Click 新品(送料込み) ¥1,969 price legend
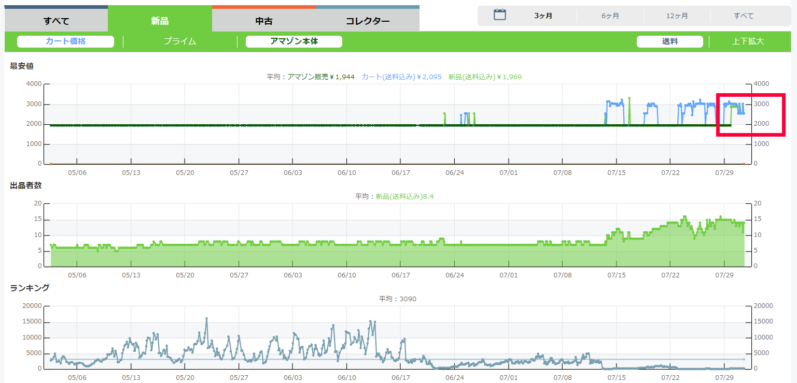Screen dimensions: 797x383 [485, 77]
